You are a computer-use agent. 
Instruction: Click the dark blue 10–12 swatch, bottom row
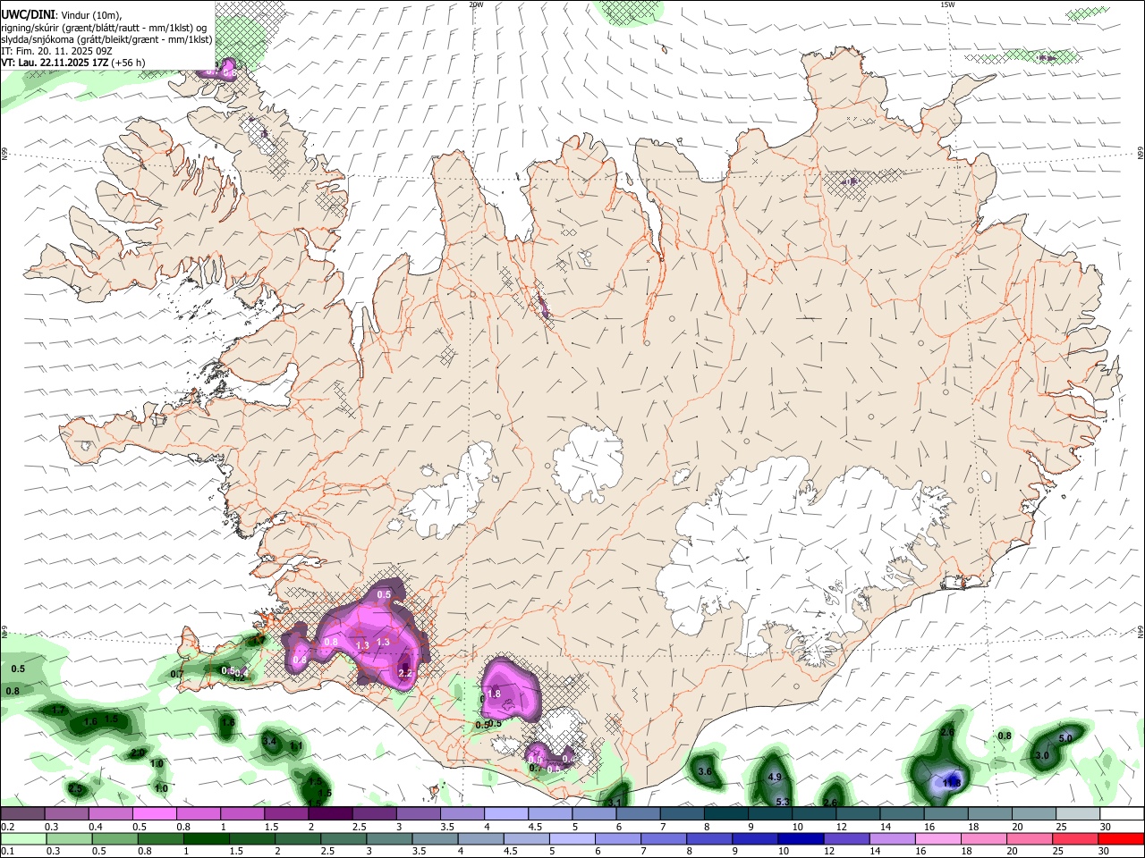point(800,839)
